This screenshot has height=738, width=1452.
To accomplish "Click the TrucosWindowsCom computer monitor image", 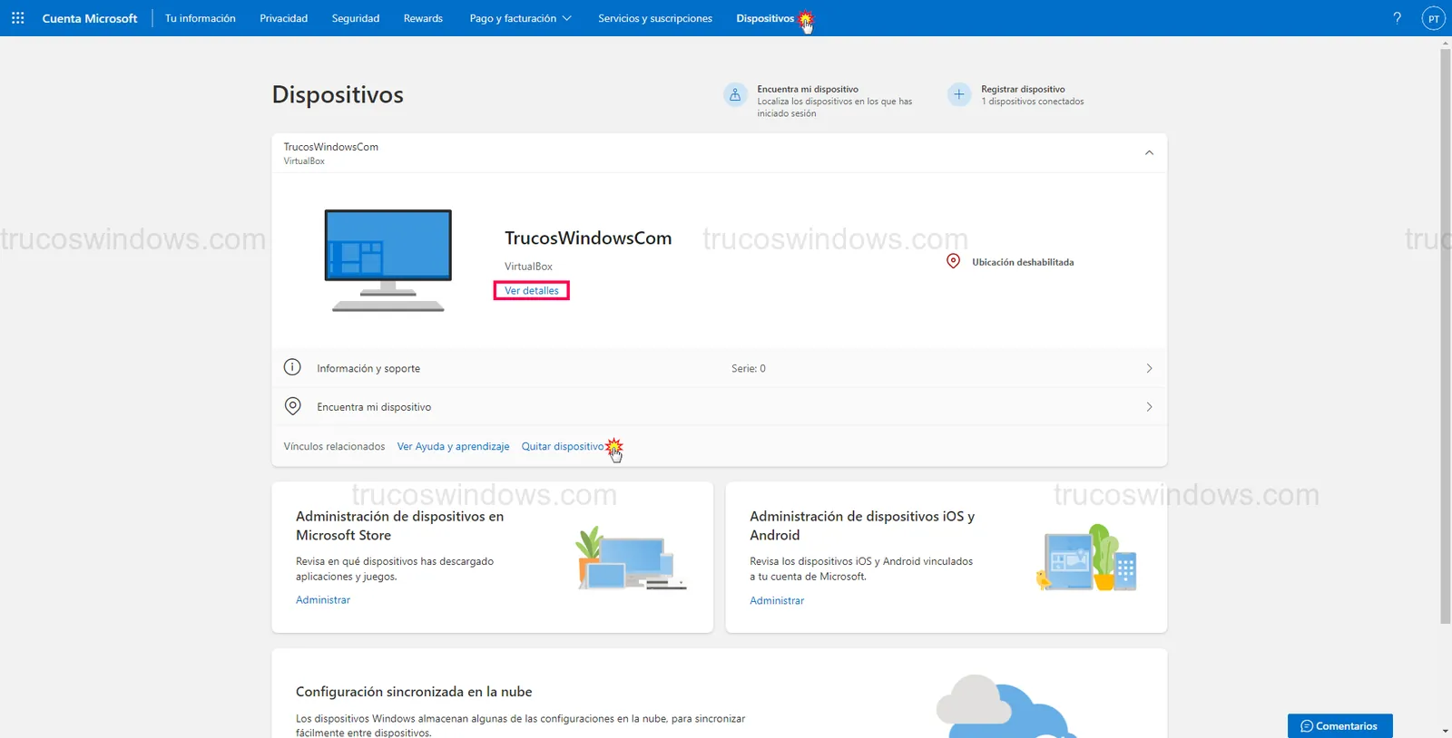I will pyautogui.click(x=388, y=260).
